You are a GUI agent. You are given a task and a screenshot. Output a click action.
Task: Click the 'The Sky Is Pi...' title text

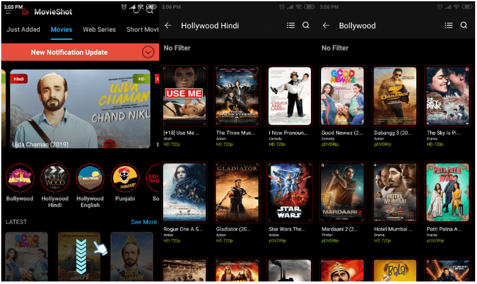click(x=444, y=133)
